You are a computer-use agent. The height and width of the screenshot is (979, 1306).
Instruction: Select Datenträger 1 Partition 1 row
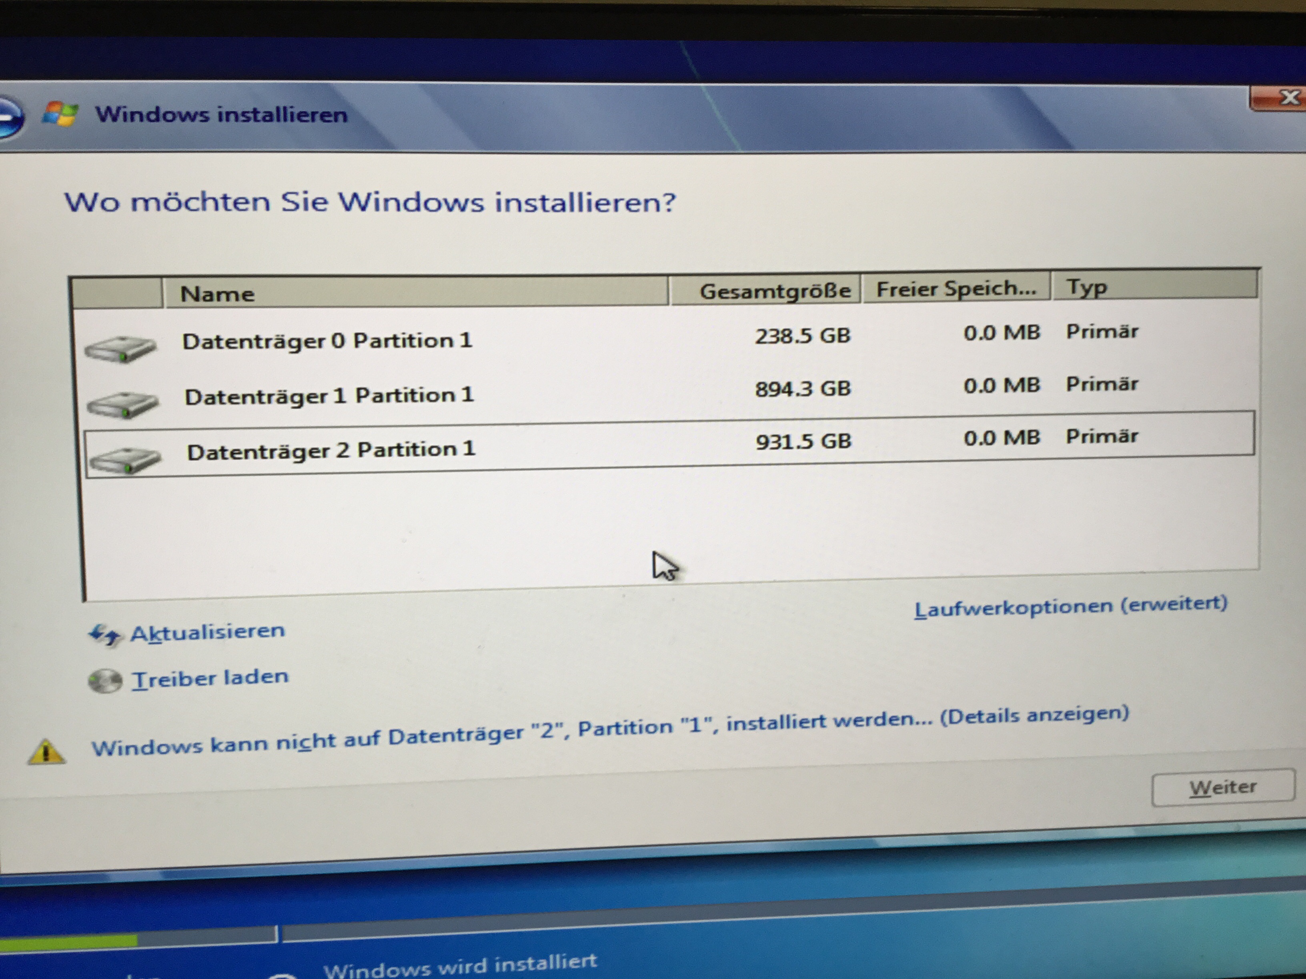click(x=329, y=396)
